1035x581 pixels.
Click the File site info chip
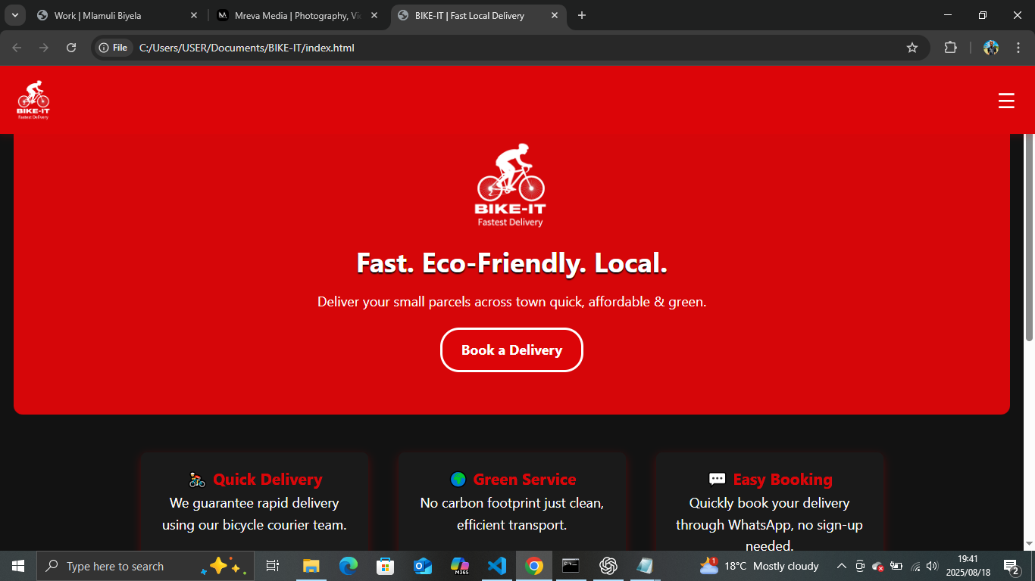pos(114,48)
